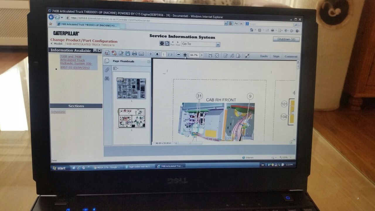The height and width of the screenshot is (211, 375).
Task: Click the Page Thumbnails panel icon
Action: click(x=107, y=61)
